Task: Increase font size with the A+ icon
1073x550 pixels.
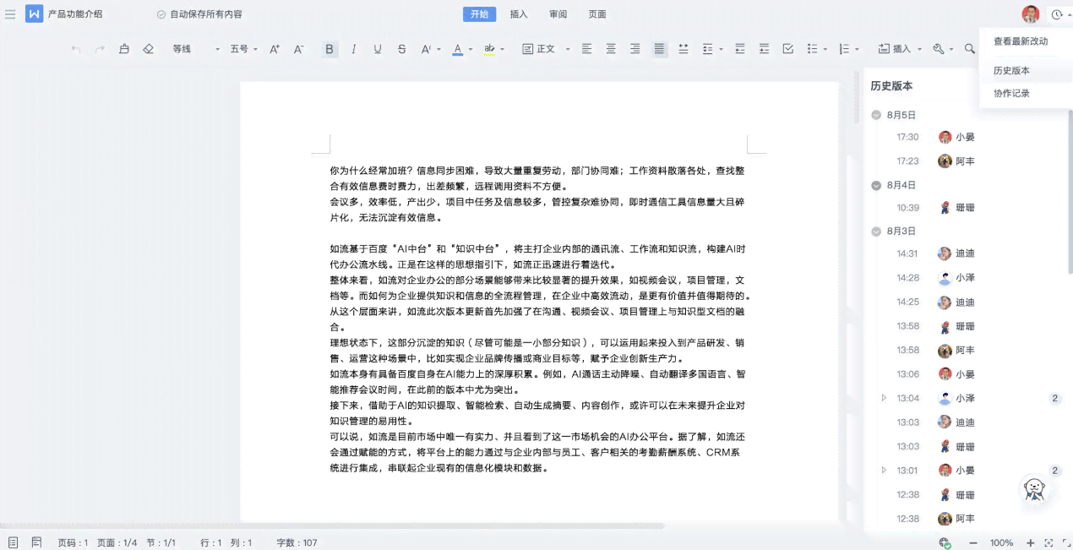Action: [275, 49]
